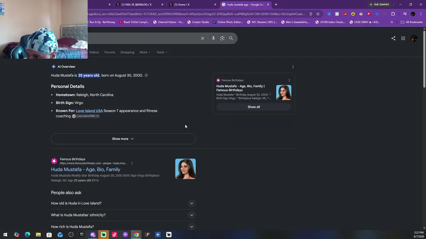Viewport: 426px width, 239px height.
Task: Clear the Google search box
Action: 202,38
